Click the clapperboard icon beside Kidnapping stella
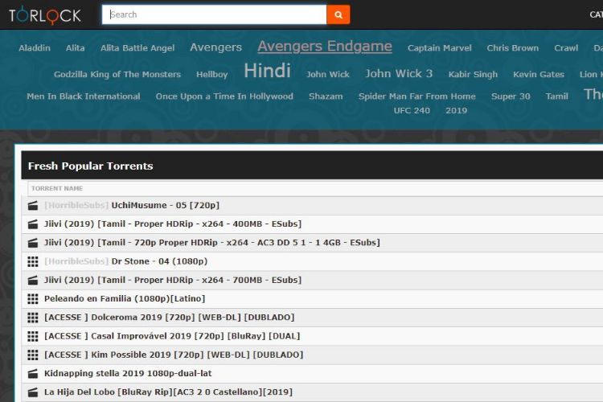Image resolution: width=603 pixels, height=402 pixels. (33, 374)
